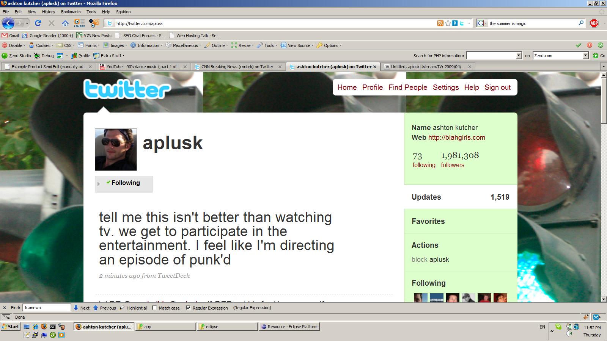Open the Bookmarks menu
The width and height of the screenshot is (607, 341).
point(71,12)
